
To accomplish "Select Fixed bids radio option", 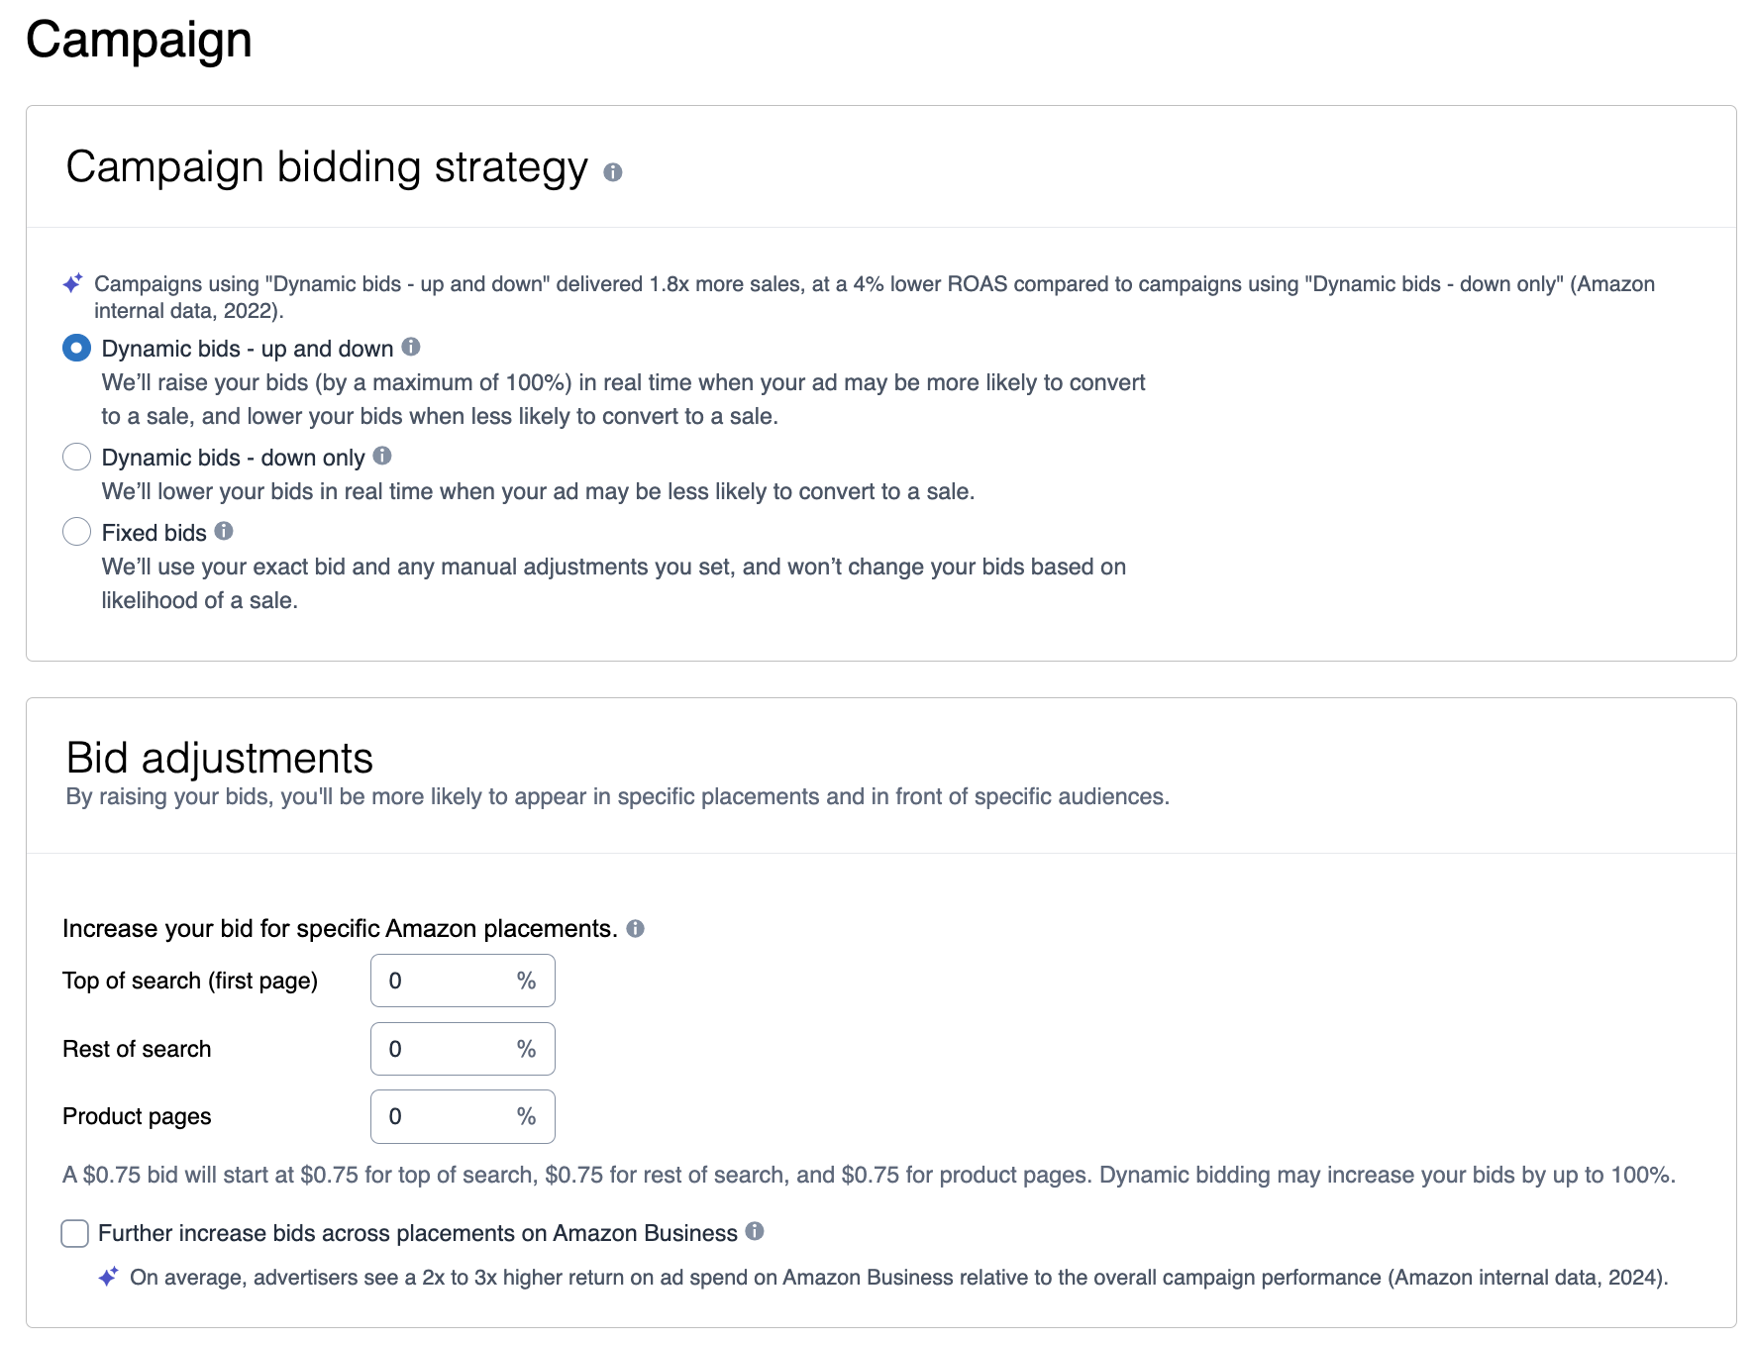I will (76, 532).
